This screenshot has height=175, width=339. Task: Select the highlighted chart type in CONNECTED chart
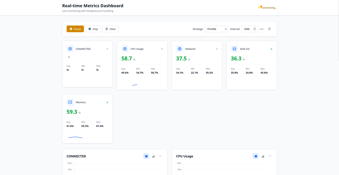[146, 156]
